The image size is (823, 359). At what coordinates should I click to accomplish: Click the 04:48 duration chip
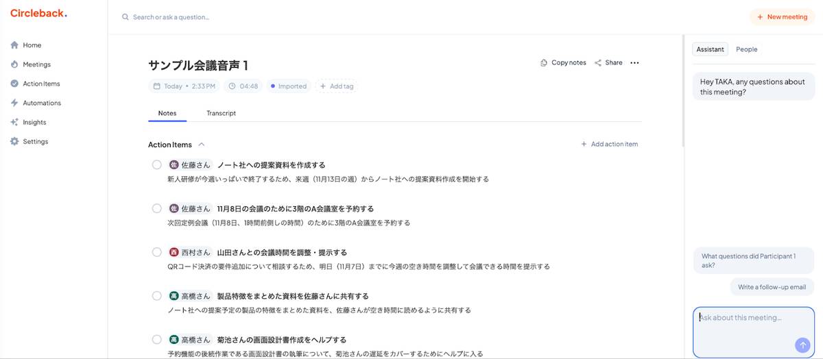click(x=243, y=86)
